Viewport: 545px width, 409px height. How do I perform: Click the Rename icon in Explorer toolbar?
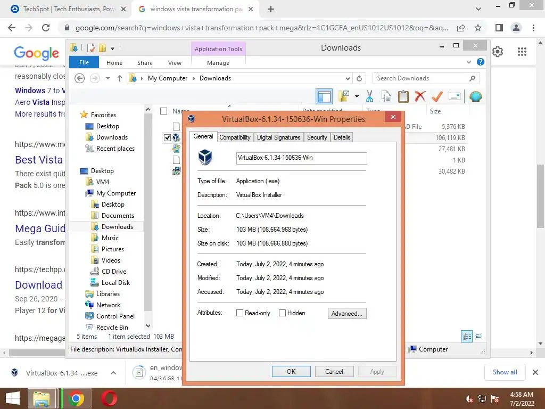[x=455, y=96]
